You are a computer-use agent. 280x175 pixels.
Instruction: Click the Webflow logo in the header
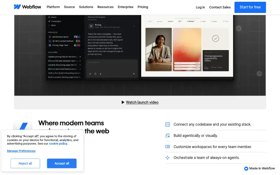pyautogui.click(x=28, y=7)
